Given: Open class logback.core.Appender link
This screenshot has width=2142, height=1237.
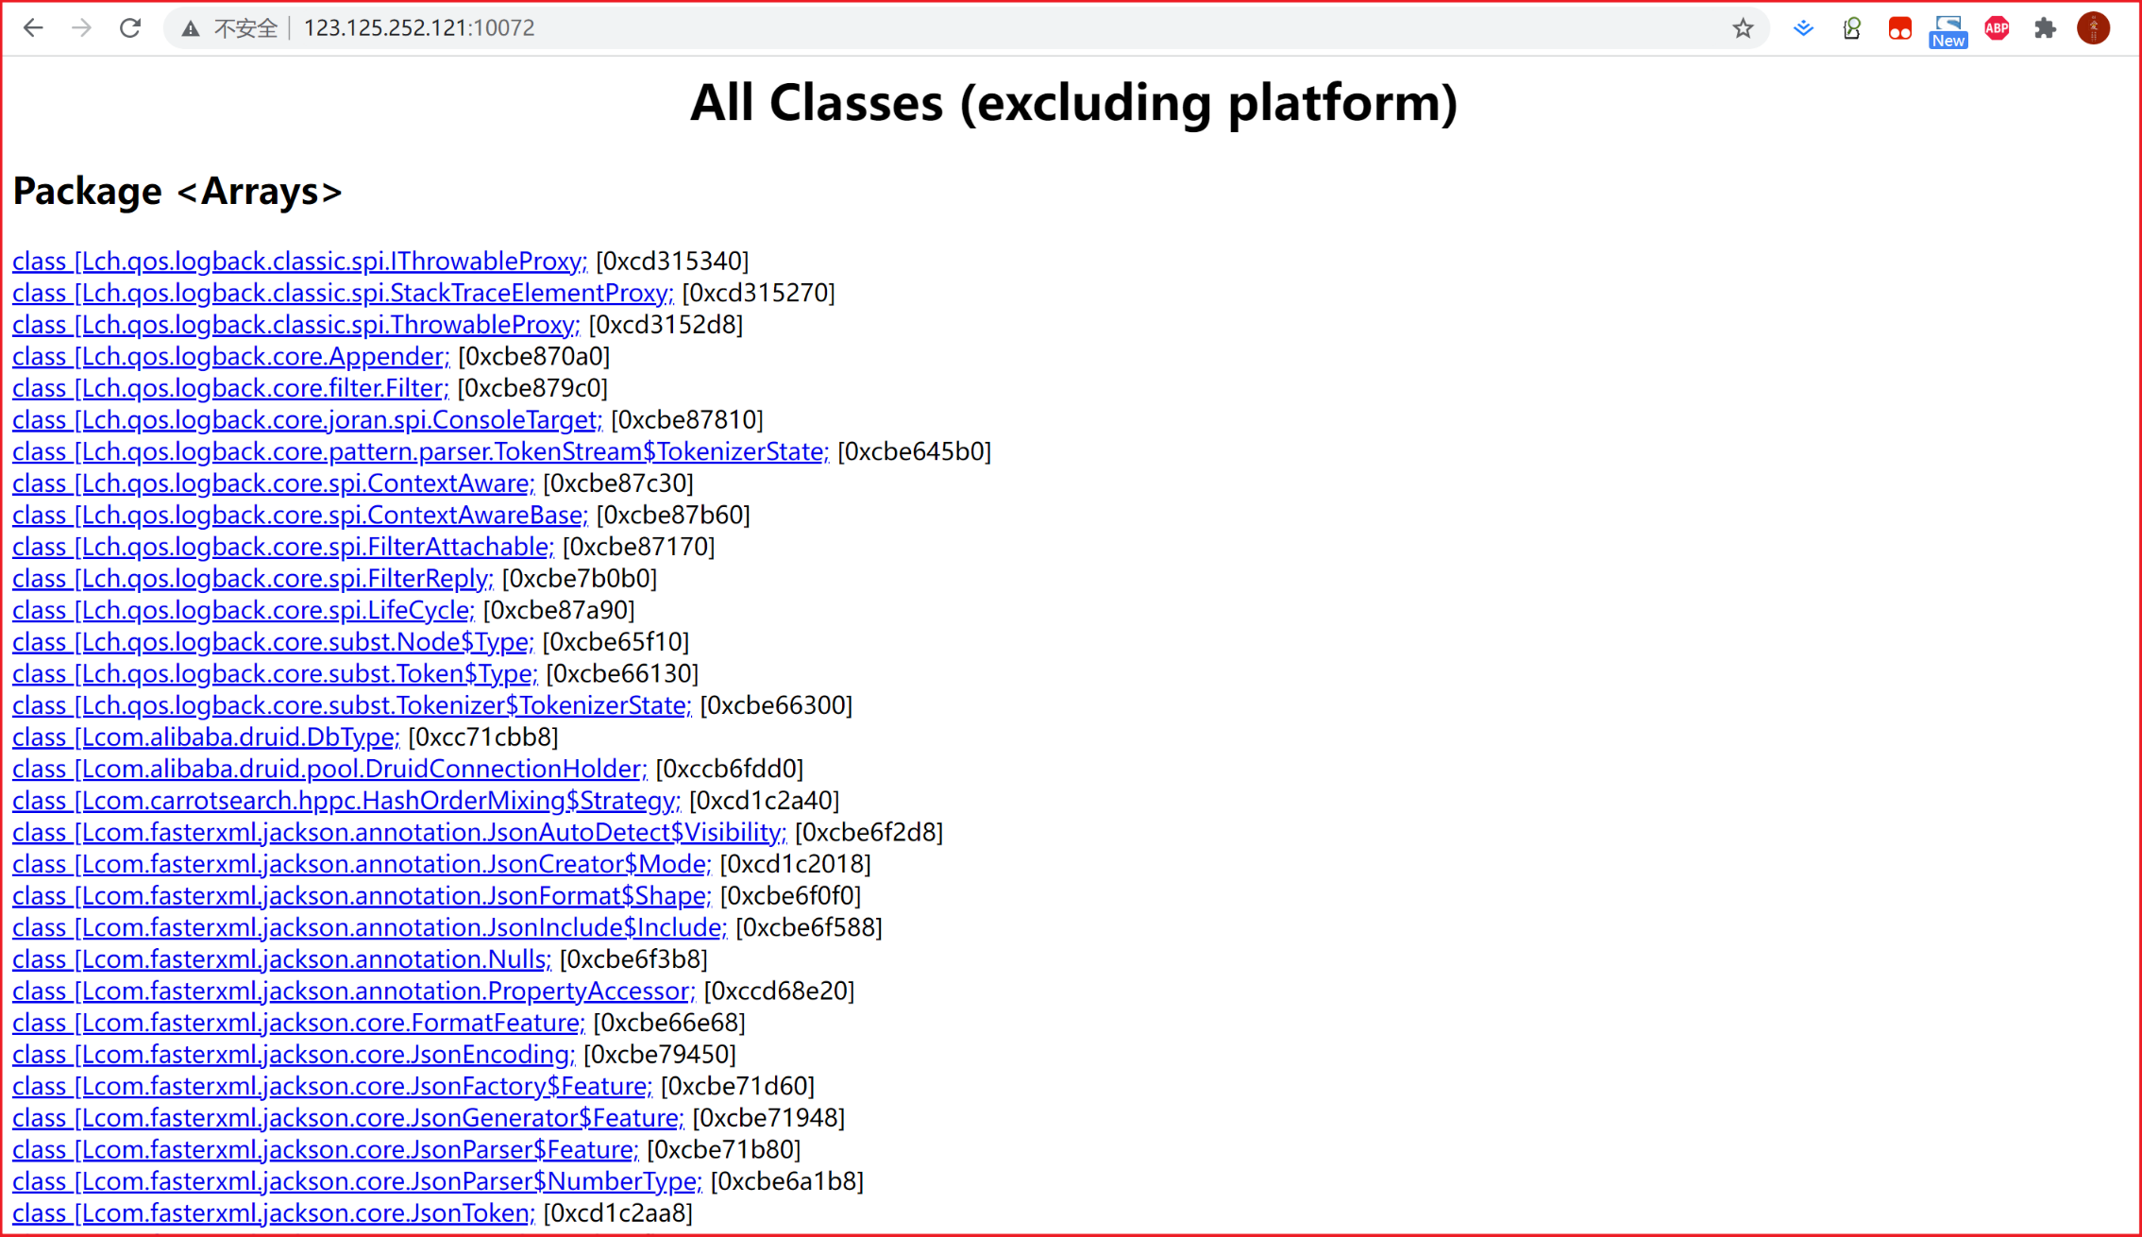Looking at the screenshot, I should [x=230, y=356].
